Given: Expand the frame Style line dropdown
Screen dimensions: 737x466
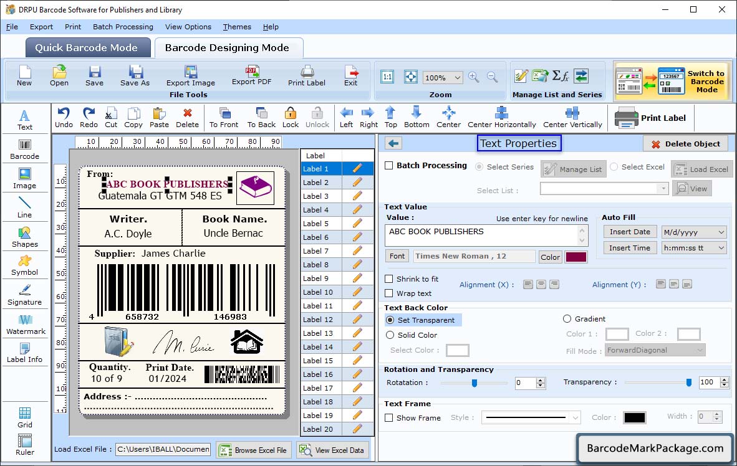Looking at the screenshot, I should coord(576,417).
